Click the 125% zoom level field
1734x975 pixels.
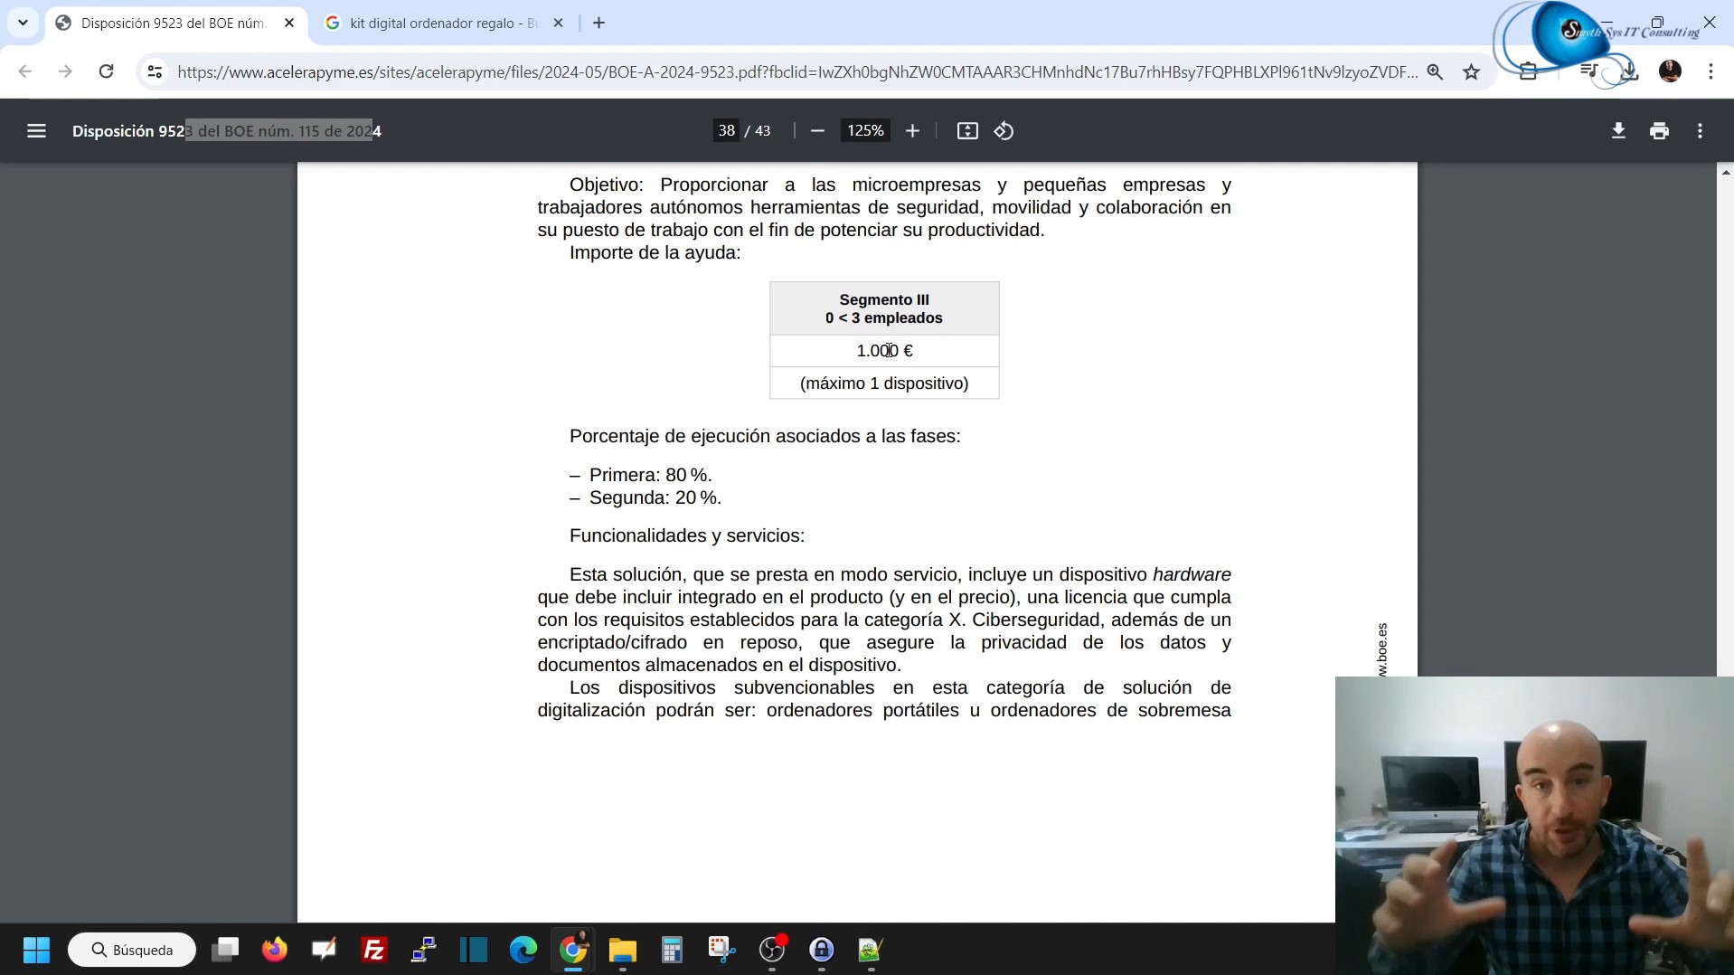point(864,131)
